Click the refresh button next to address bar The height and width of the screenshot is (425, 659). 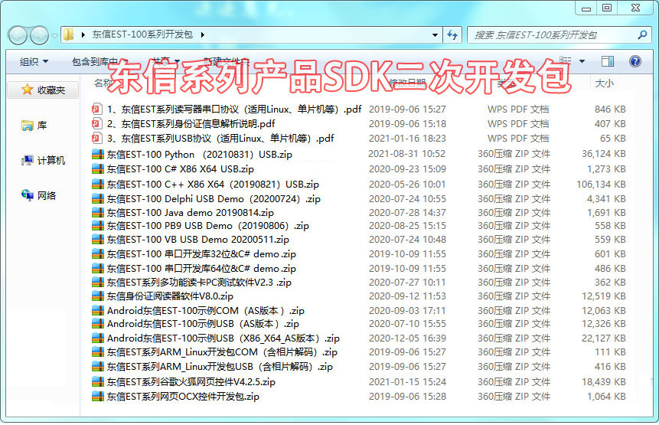[452, 35]
